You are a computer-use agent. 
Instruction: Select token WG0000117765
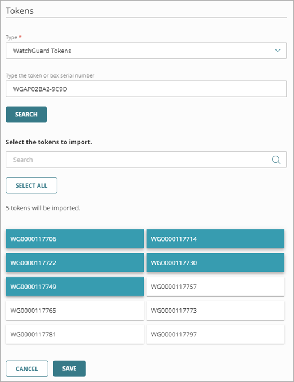point(75,310)
